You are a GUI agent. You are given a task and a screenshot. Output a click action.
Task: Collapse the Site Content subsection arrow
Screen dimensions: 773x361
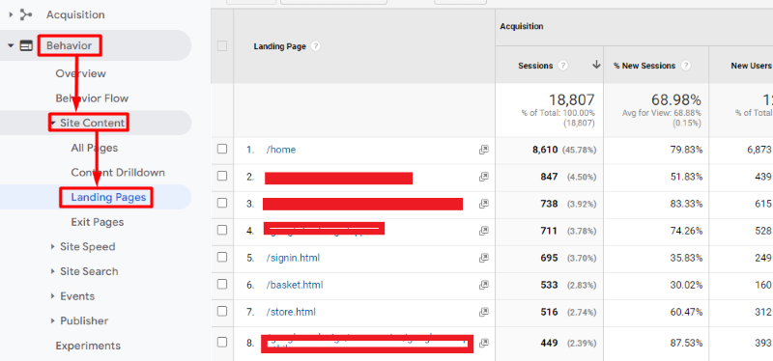(53, 123)
